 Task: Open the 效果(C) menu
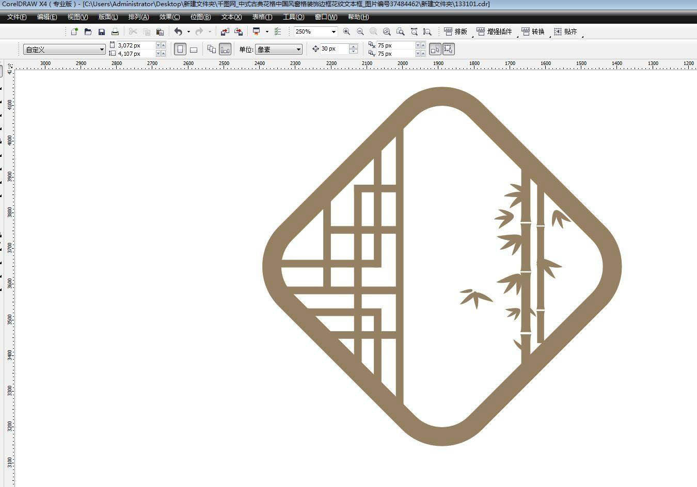pos(169,17)
